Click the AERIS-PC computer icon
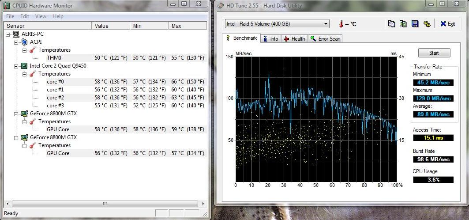The image size is (469, 220). (x=16, y=34)
